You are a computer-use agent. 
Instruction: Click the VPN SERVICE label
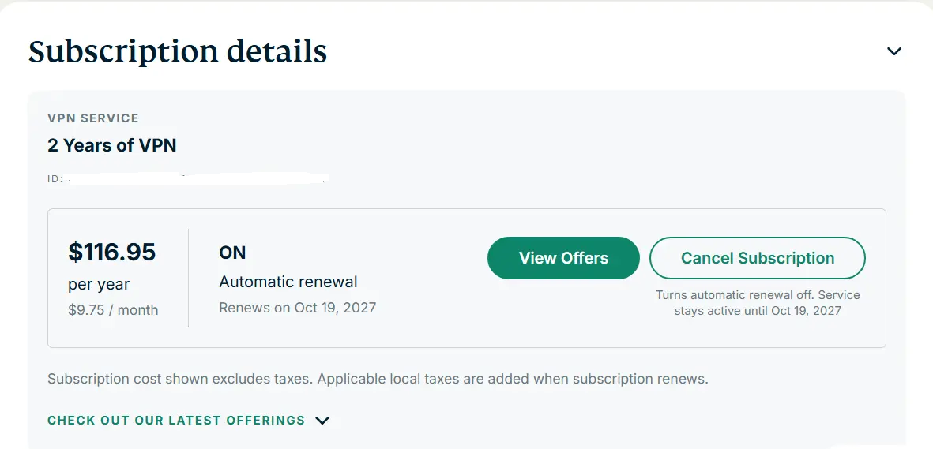[x=92, y=118]
